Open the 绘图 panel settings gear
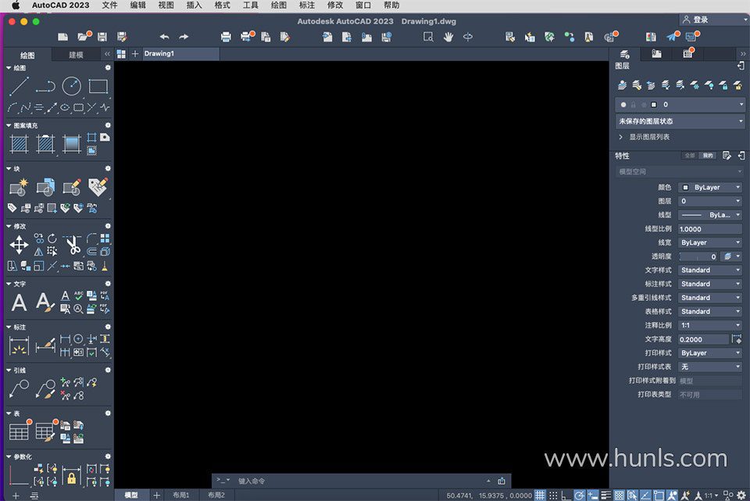The height and width of the screenshot is (501, 750). coord(108,68)
